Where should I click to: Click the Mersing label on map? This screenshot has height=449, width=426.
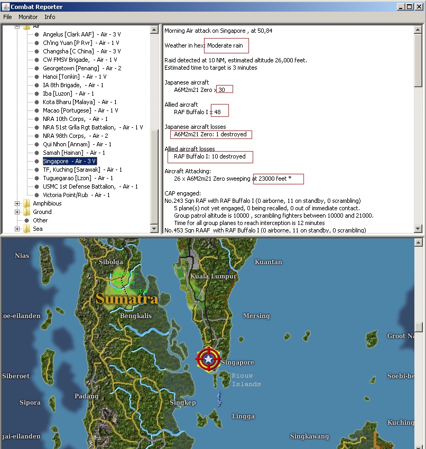[256, 316]
